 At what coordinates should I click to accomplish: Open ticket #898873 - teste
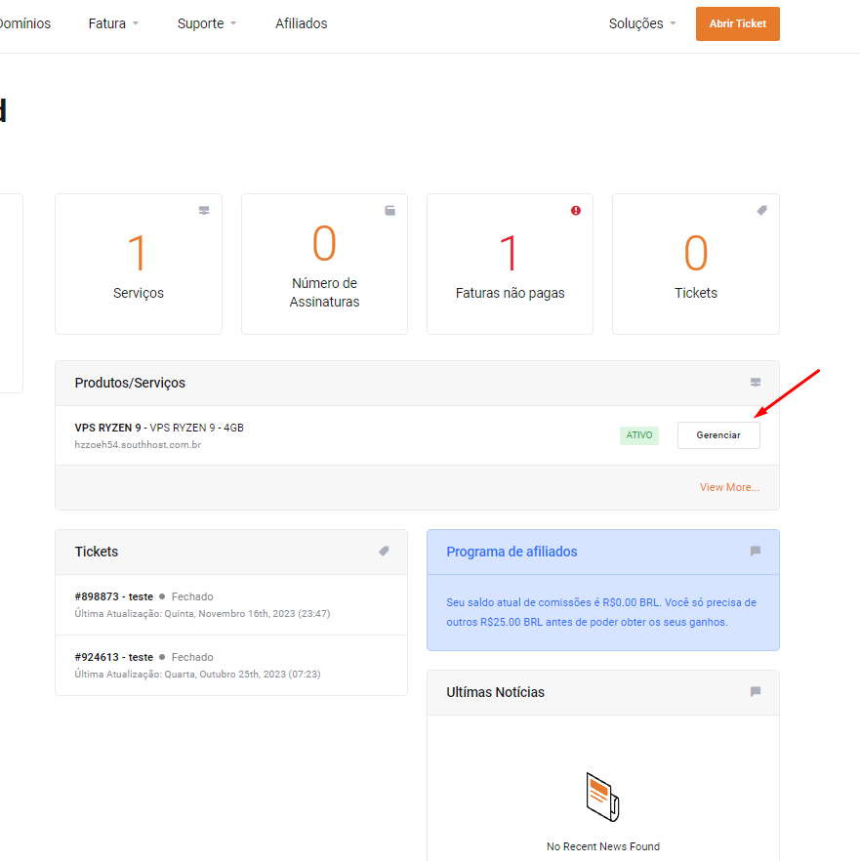[x=114, y=596]
